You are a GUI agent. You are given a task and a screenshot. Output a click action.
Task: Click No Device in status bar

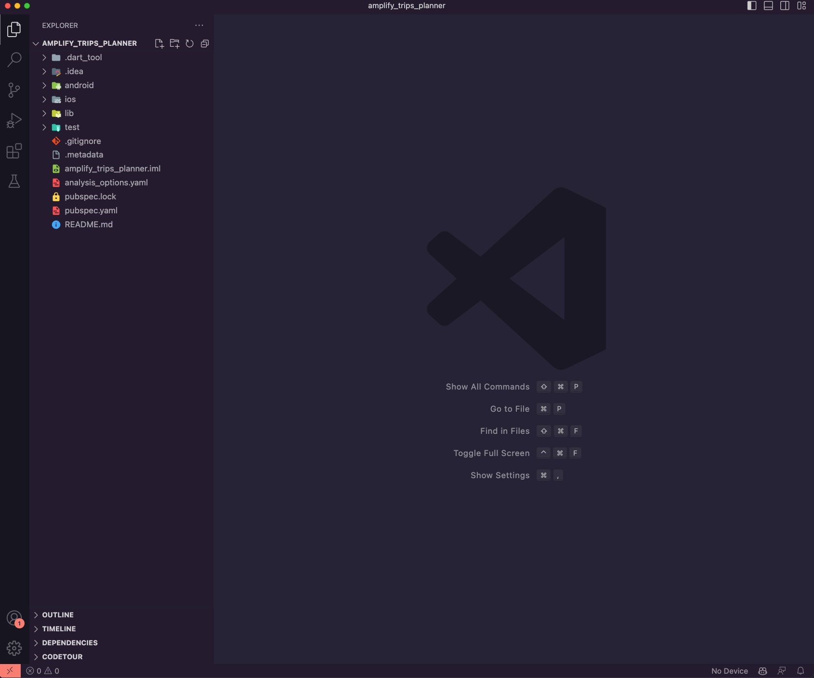[x=729, y=671]
